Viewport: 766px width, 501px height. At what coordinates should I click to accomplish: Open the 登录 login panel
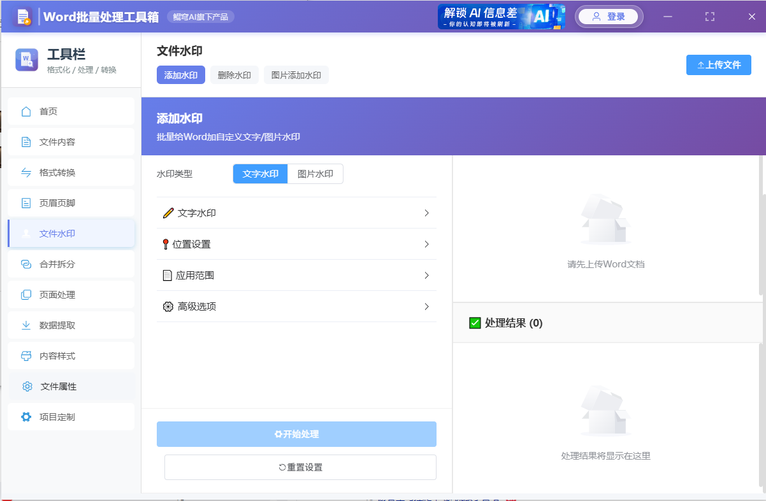click(x=609, y=16)
